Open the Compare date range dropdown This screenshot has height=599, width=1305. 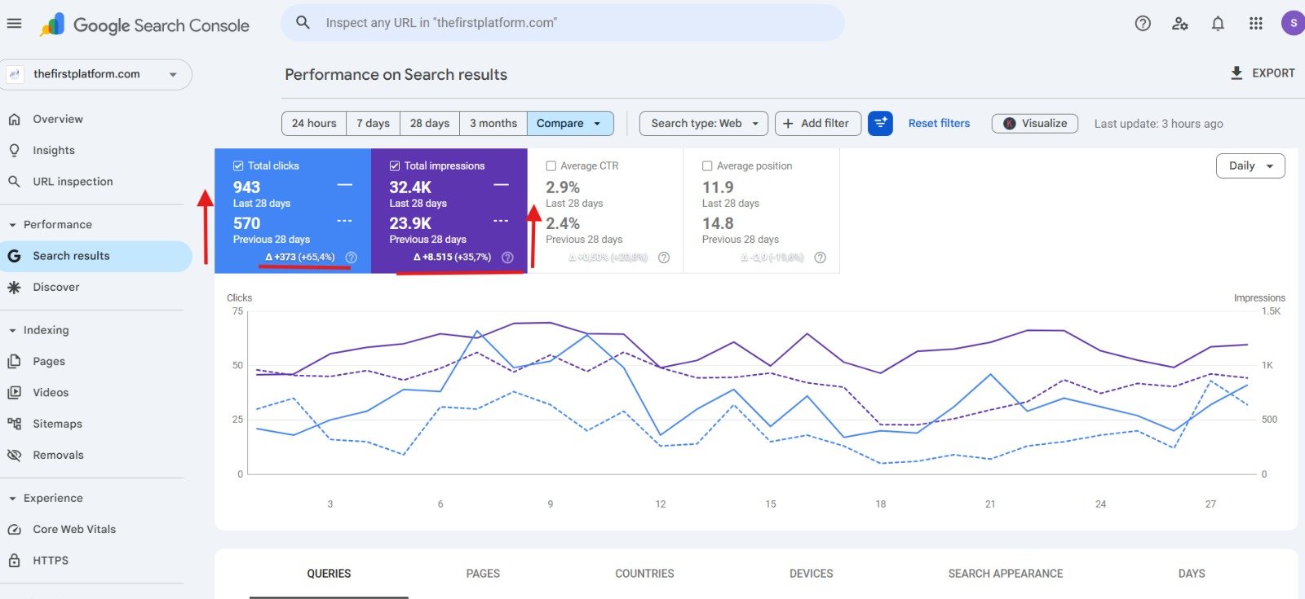click(x=570, y=124)
